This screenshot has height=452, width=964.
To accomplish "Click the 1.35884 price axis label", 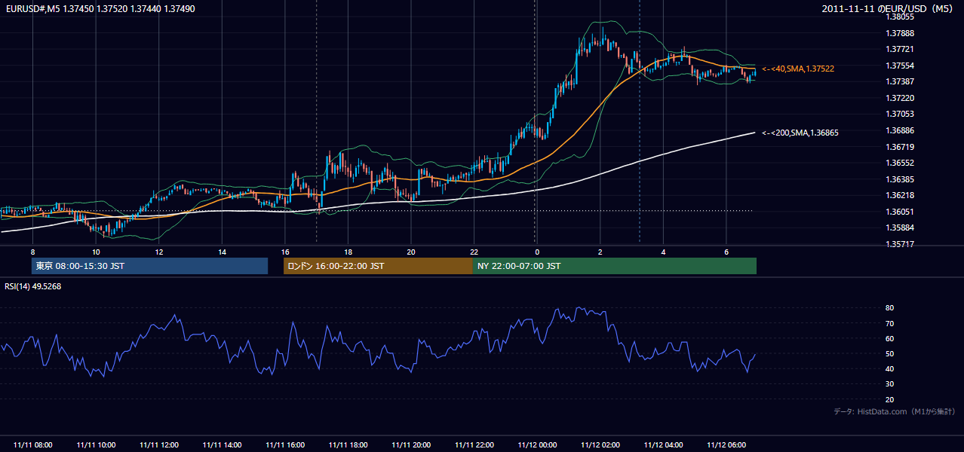I will pos(900,228).
